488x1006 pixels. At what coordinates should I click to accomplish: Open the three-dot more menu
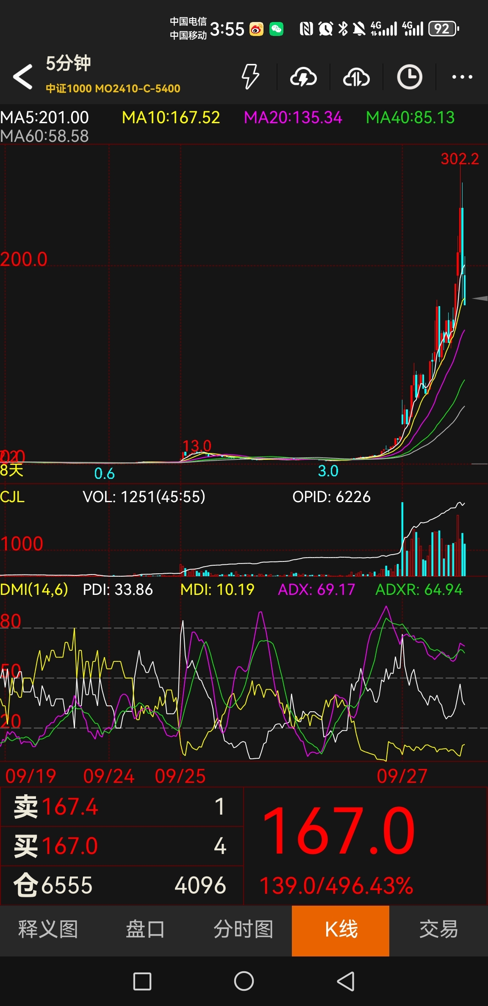(462, 77)
